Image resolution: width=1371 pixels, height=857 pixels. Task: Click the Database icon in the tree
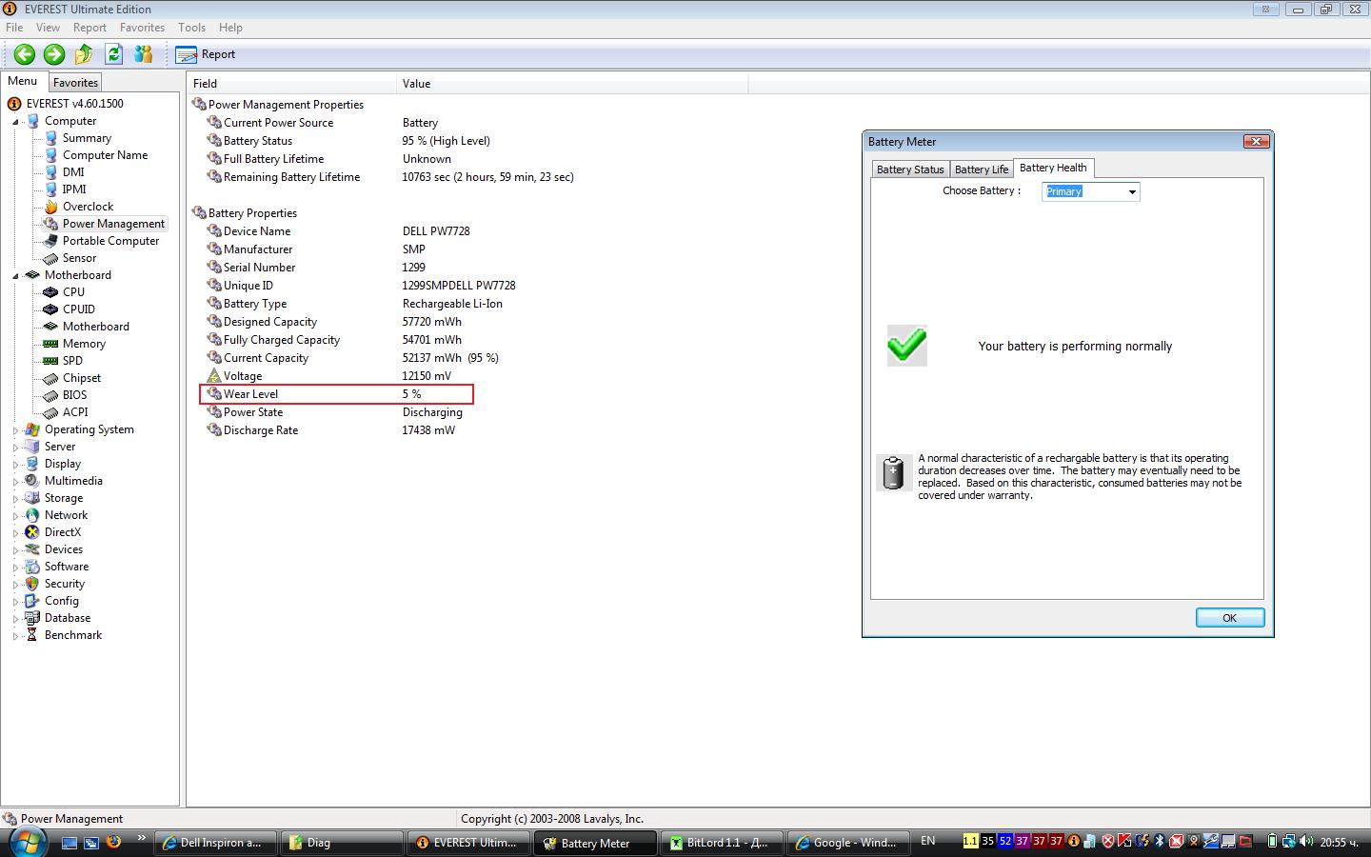[x=32, y=618]
